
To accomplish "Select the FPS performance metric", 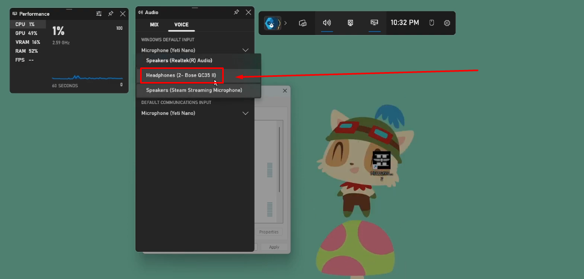I will [x=28, y=60].
